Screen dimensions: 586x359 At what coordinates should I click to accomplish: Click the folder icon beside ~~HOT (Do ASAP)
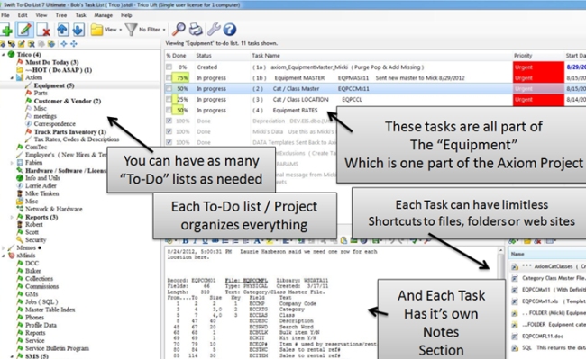coord(20,70)
